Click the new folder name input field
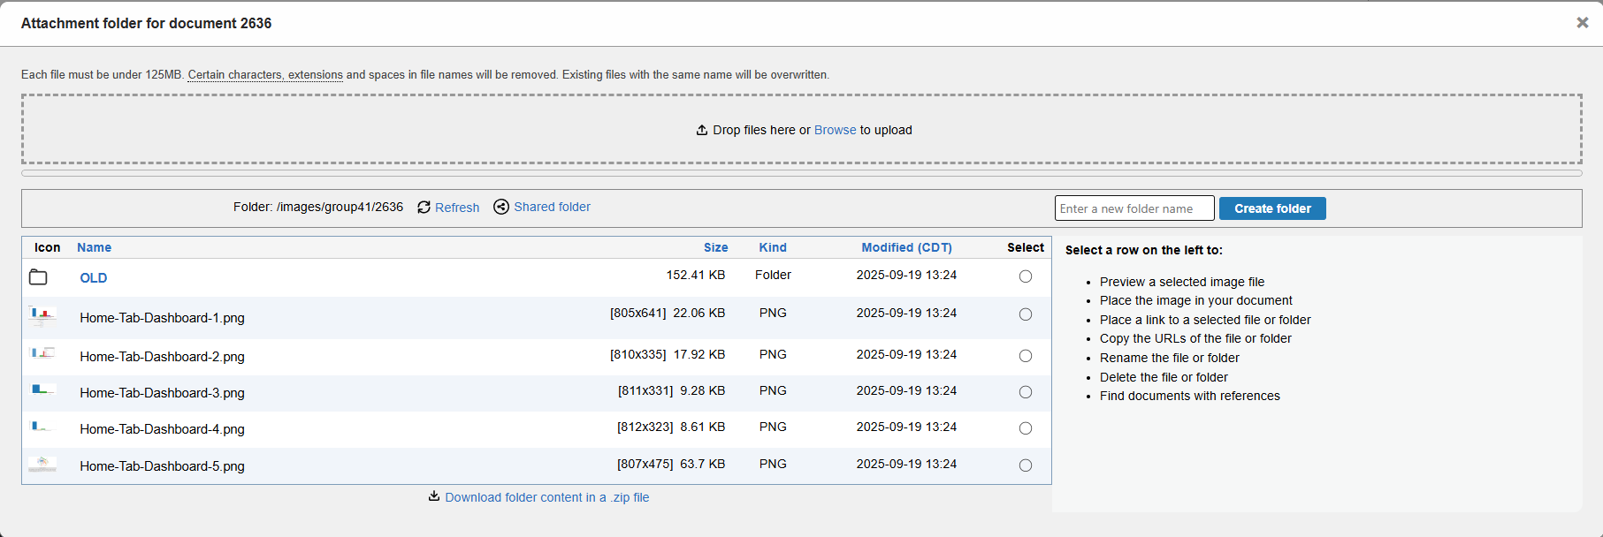Viewport: 1603px width, 537px height. pos(1134,208)
